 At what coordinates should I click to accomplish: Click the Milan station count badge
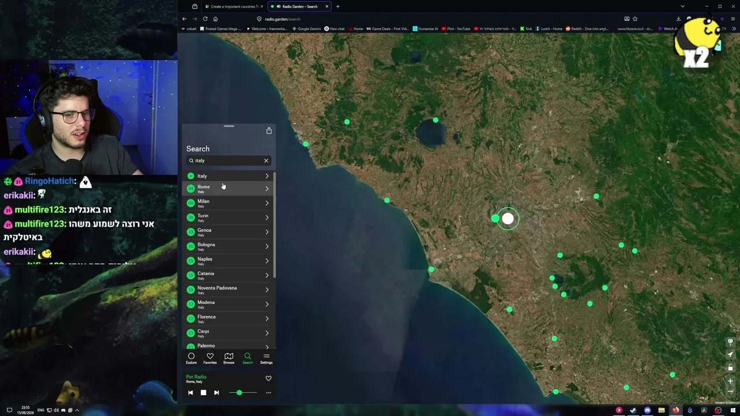point(191,203)
